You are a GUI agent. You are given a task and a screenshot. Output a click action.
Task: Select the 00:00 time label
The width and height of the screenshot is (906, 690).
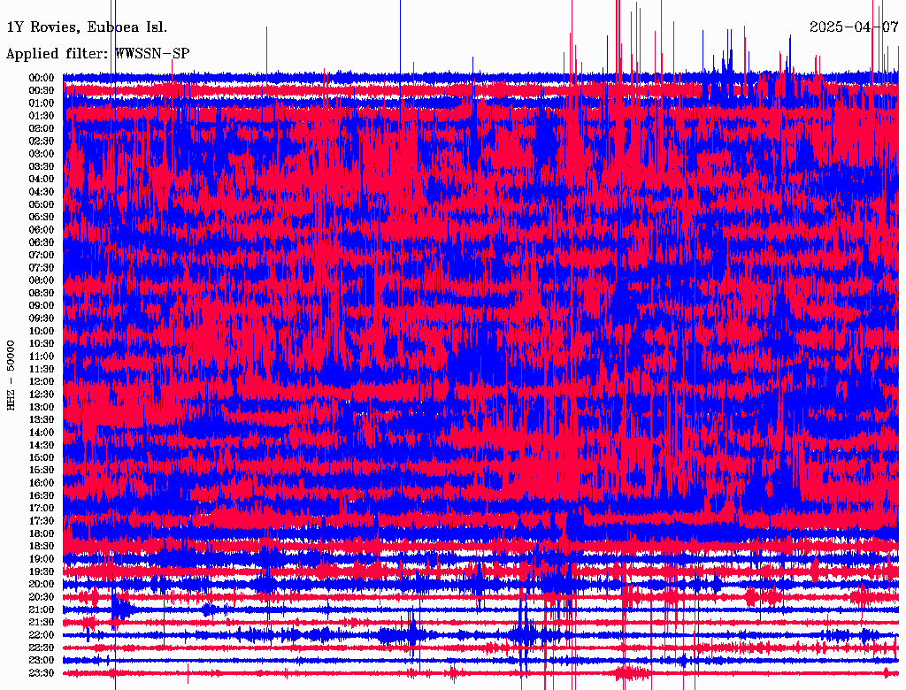click(42, 78)
